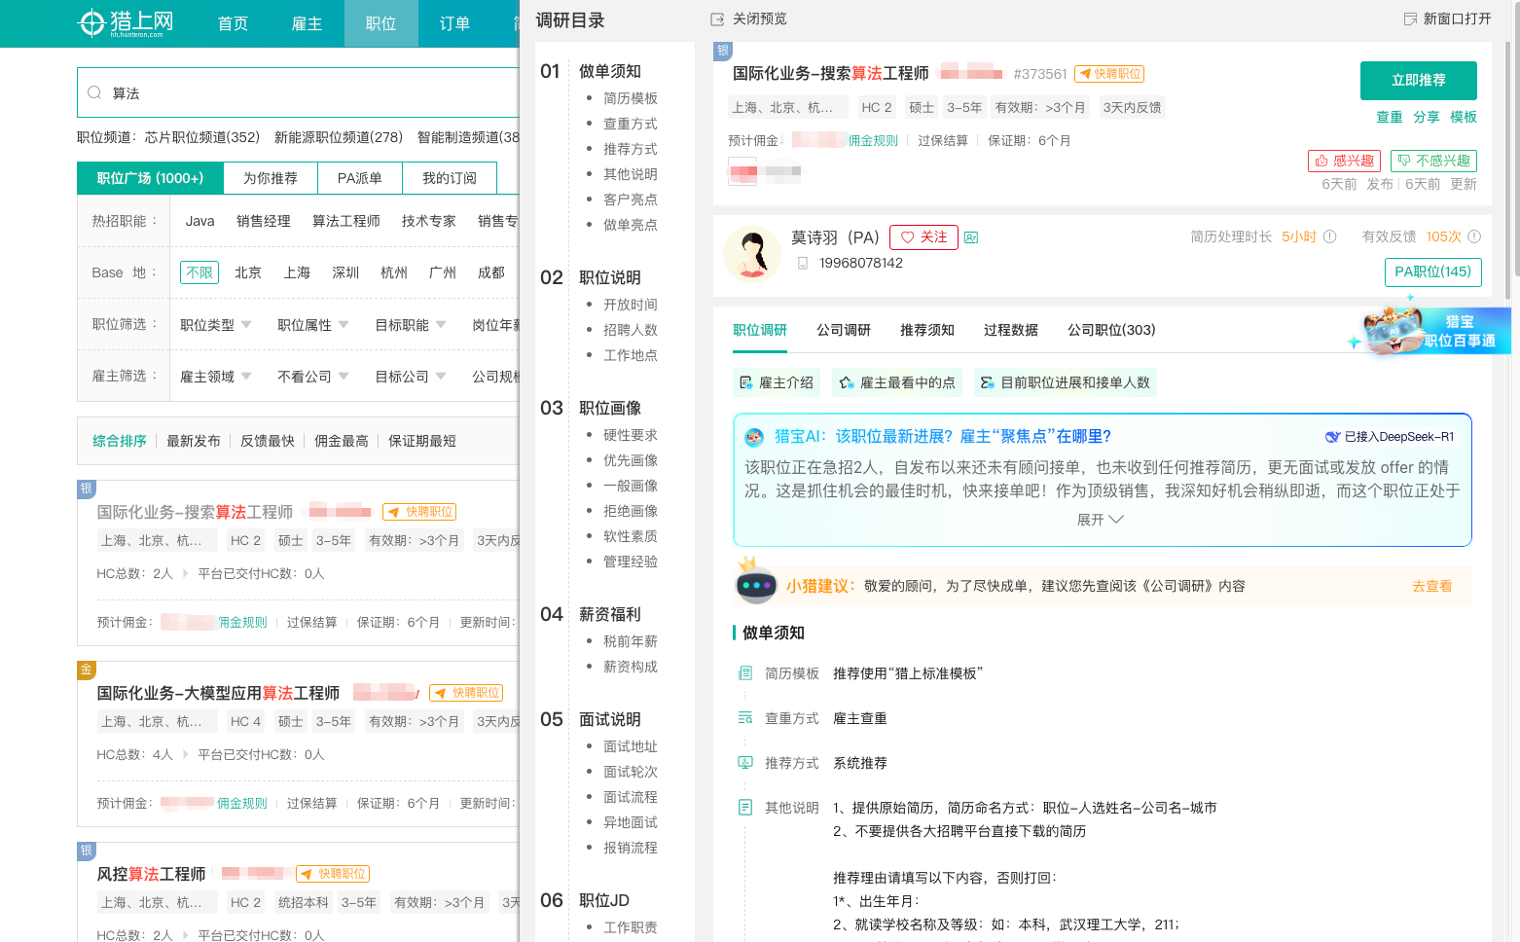
Task: Click the 关闭预览 close-preview icon
Action: tap(717, 19)
